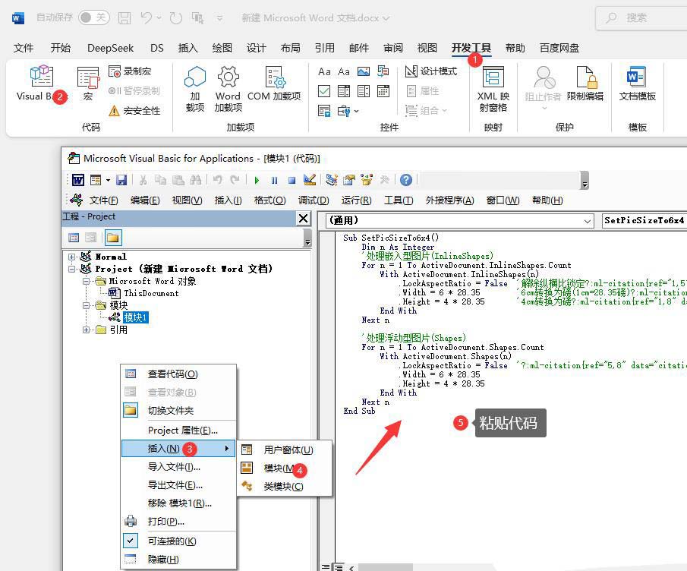Open the SetPicSizeTo6x4 procedure dropdown
This screenshot has width=687, height=571.
point(644,221)
